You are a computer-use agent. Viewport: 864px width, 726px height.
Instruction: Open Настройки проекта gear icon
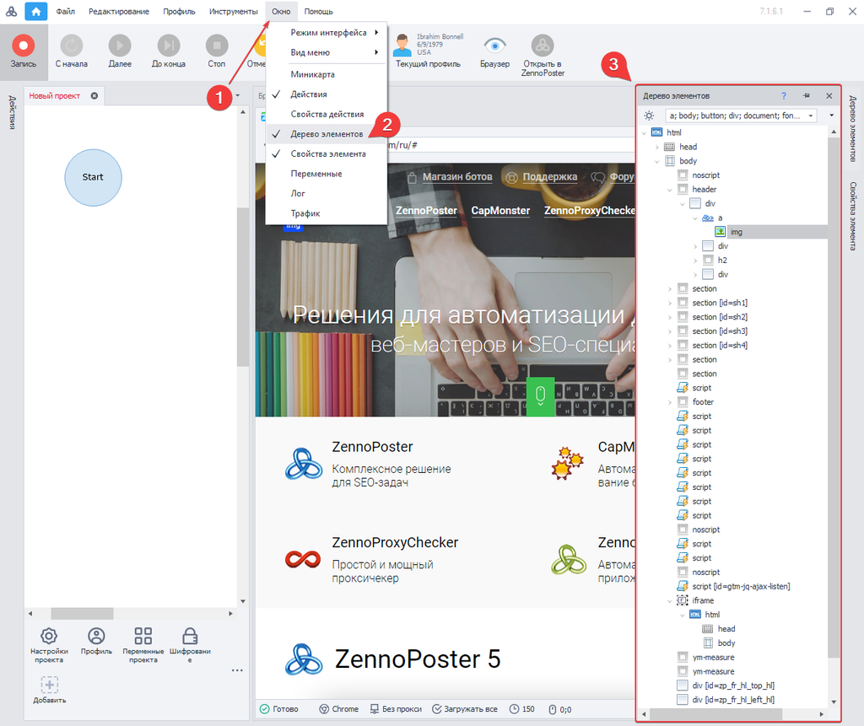click(49, 637)
